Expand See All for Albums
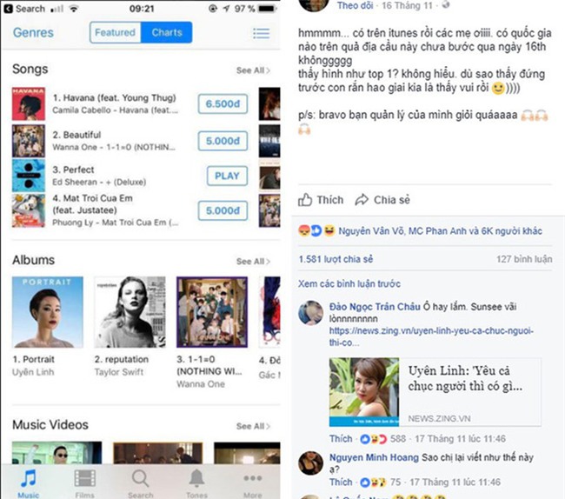The width and height of the screenshot is (565, 499). [x=253, y=261]
